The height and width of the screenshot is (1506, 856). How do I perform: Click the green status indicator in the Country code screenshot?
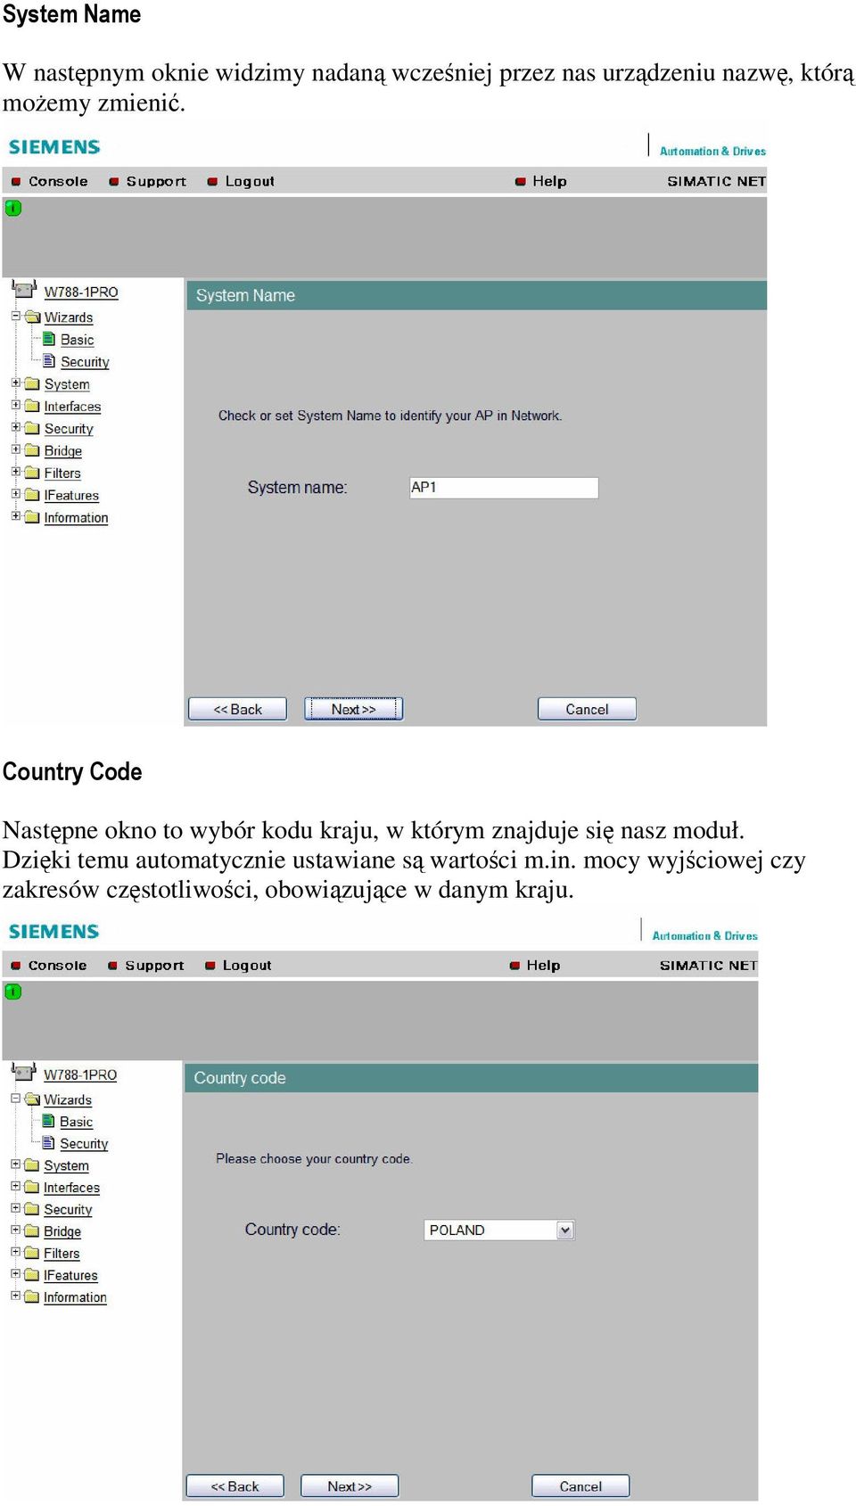(x=12, y=992)
